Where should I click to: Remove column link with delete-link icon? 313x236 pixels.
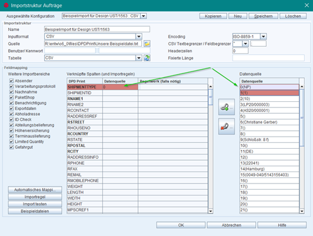(226, 127)
